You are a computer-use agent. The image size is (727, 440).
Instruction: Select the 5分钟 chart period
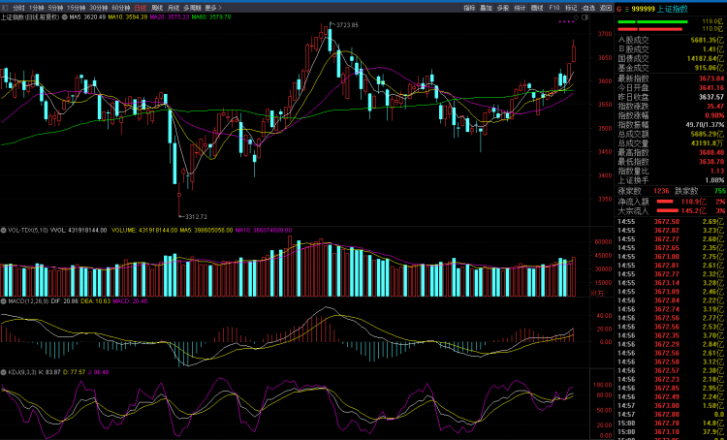[55, 7]
